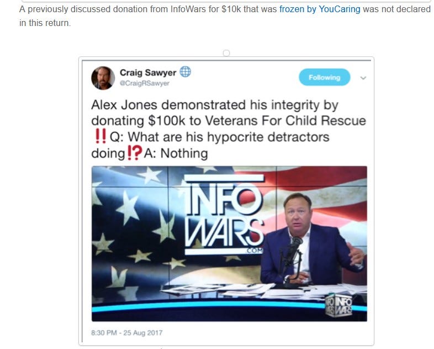Screen dimensions: 434x349
Task: Open the @CraigRSawyer handle
Action: 144,83
